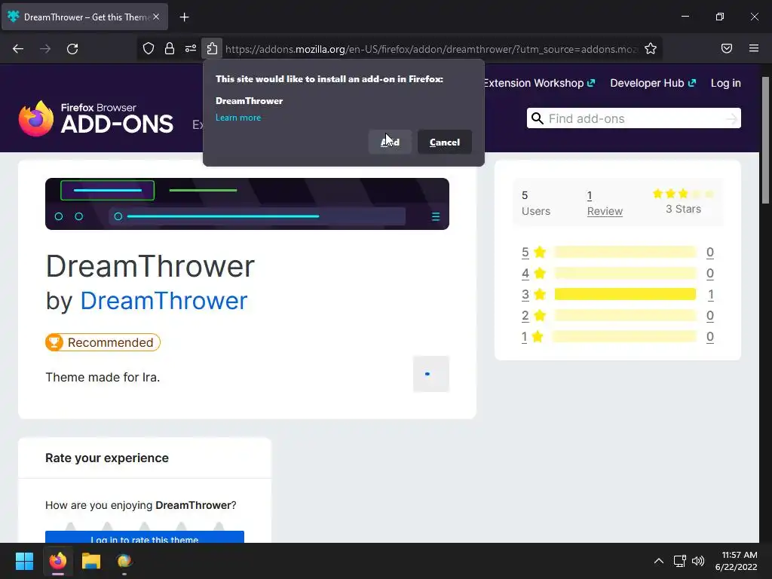Image resolution: width=772 pixels, height=579 pixels.
Task: Click the DreamThrower theme preview image
Action: 247,204
